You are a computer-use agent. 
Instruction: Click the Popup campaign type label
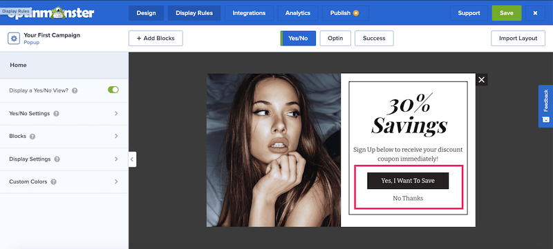click(x=31, y=43)
